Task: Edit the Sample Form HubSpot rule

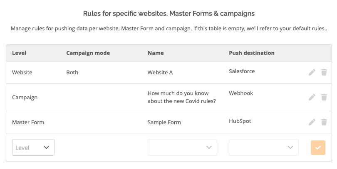Action: tap(312, 122)
